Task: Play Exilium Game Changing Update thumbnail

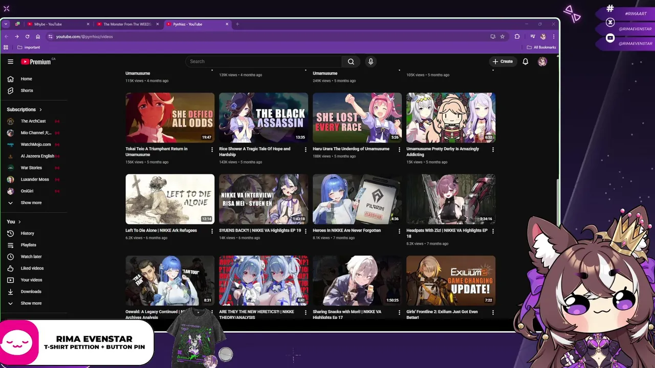Action: 451,281
